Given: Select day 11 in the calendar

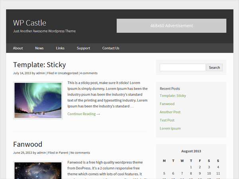Looking at the screenshot, I should 218,173.
